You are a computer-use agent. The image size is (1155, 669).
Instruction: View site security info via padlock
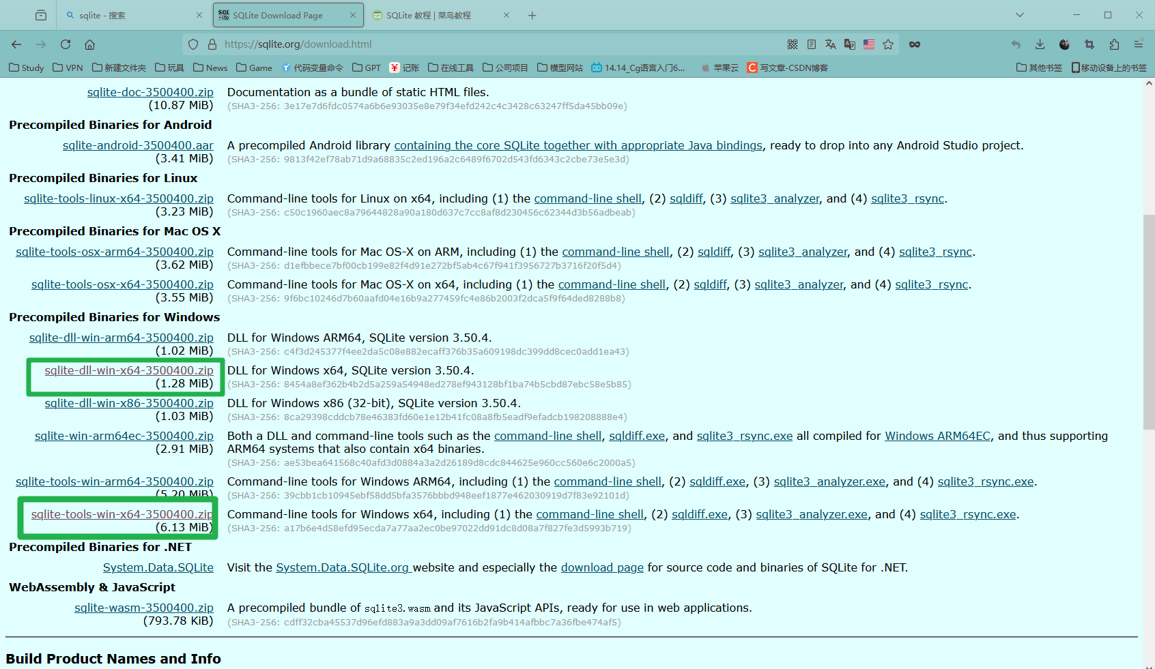coord(212,44)
